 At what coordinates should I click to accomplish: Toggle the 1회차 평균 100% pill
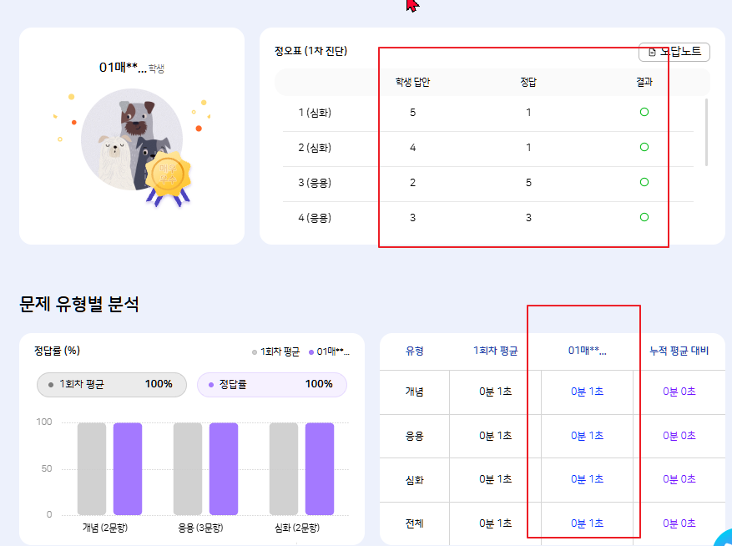tap(111, 384)
